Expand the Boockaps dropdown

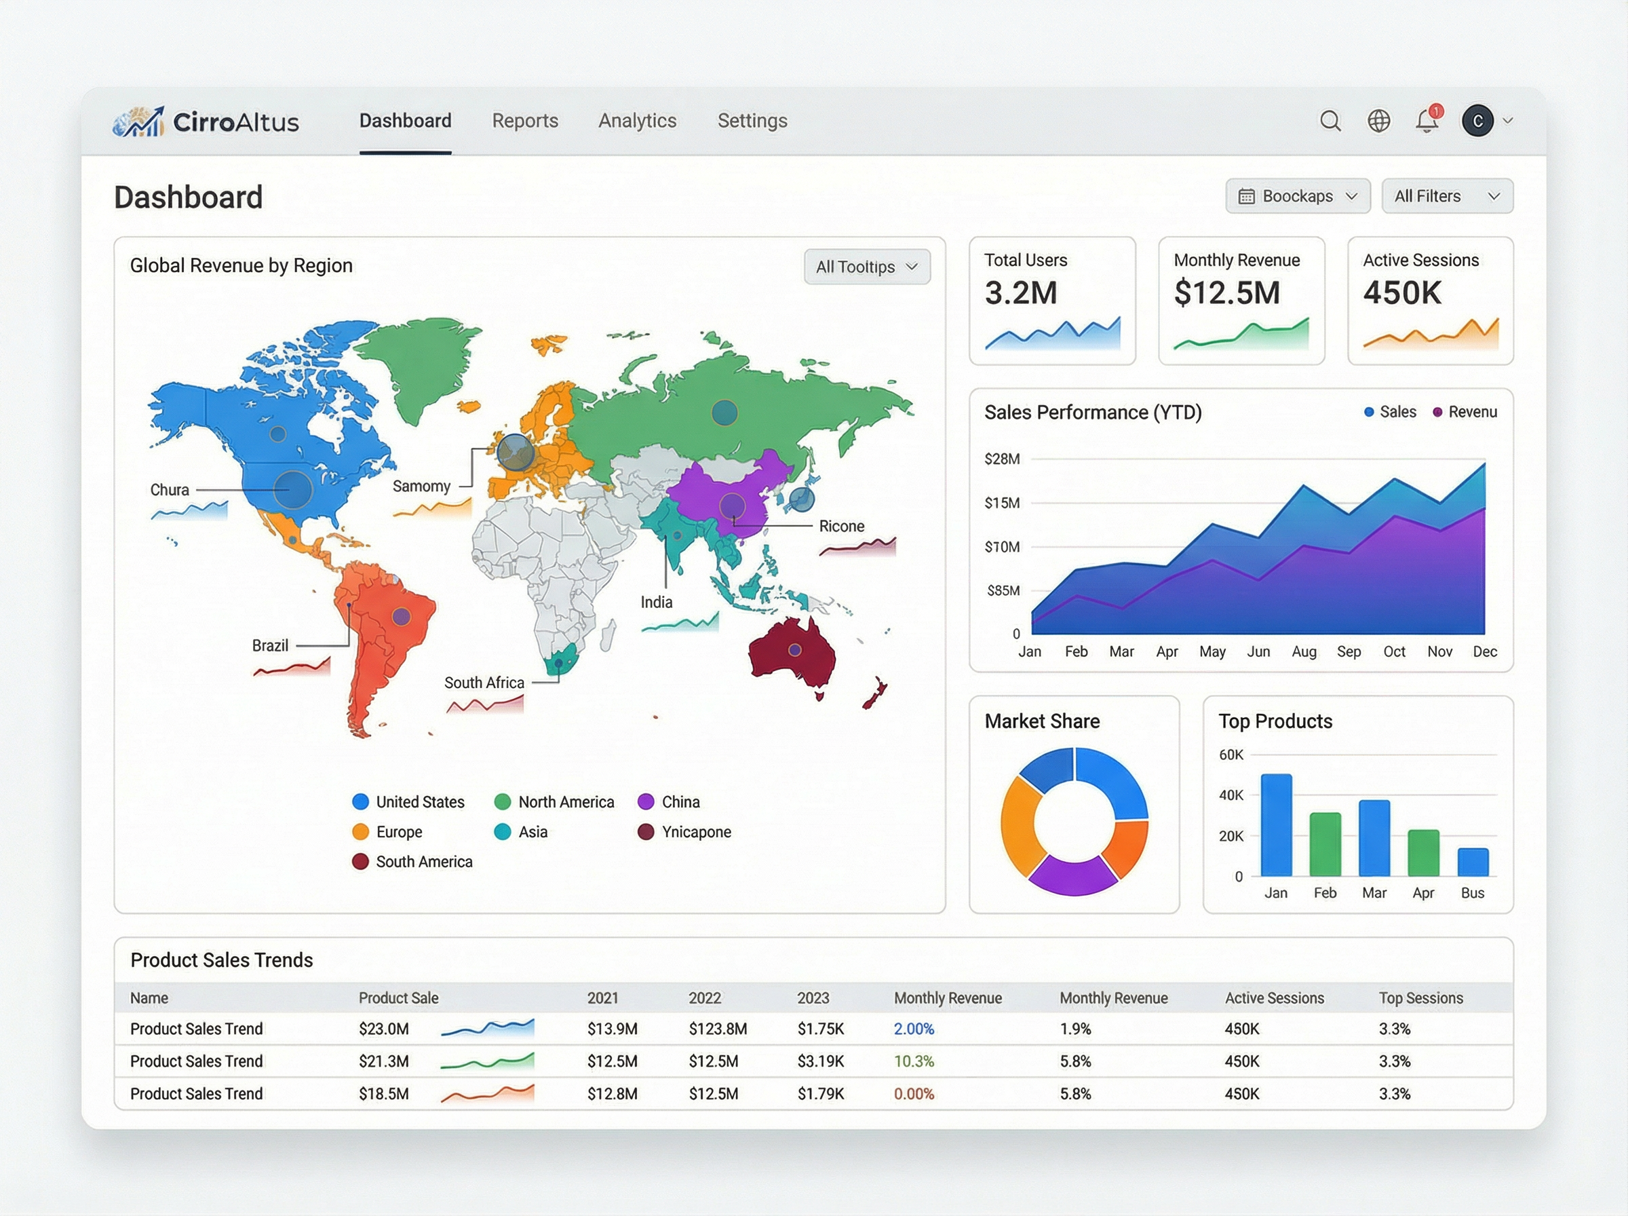click(1298, 197)
